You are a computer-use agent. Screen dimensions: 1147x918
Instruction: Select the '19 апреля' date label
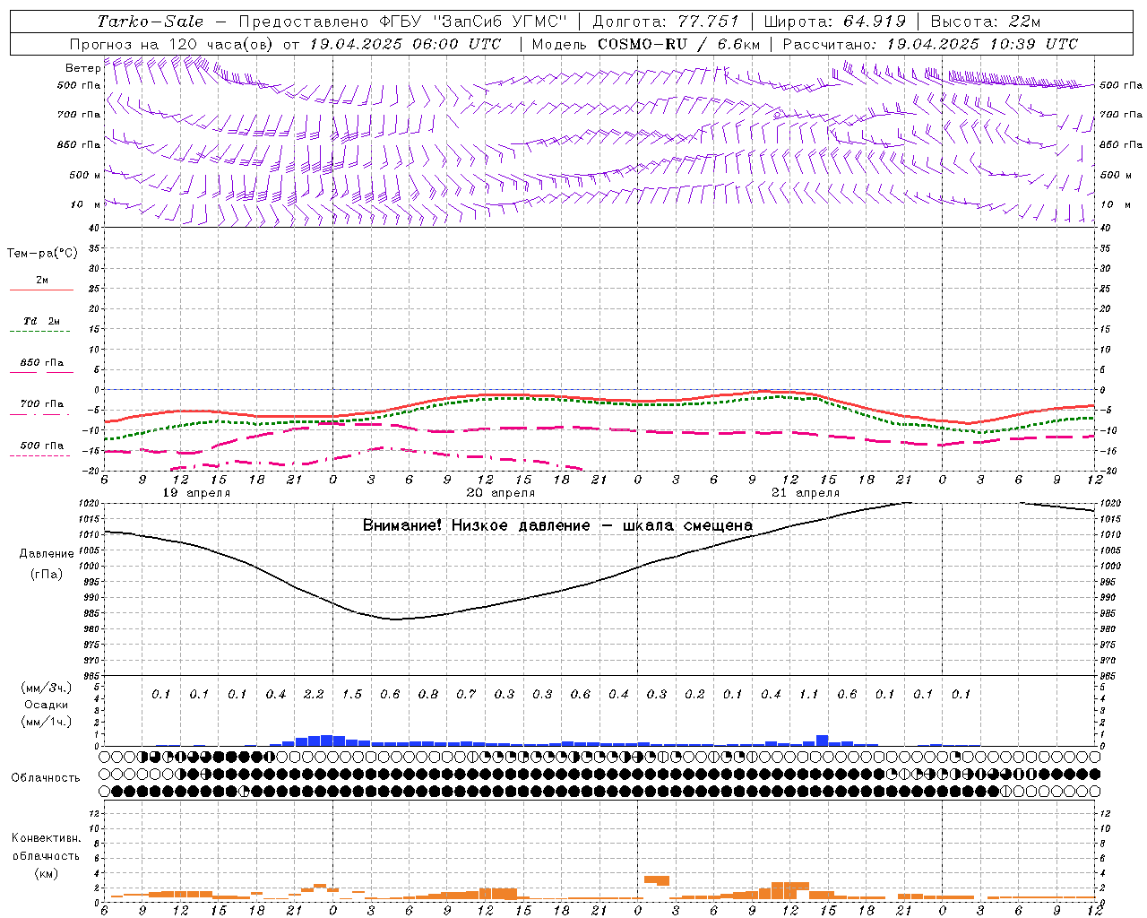coord(196,493)
